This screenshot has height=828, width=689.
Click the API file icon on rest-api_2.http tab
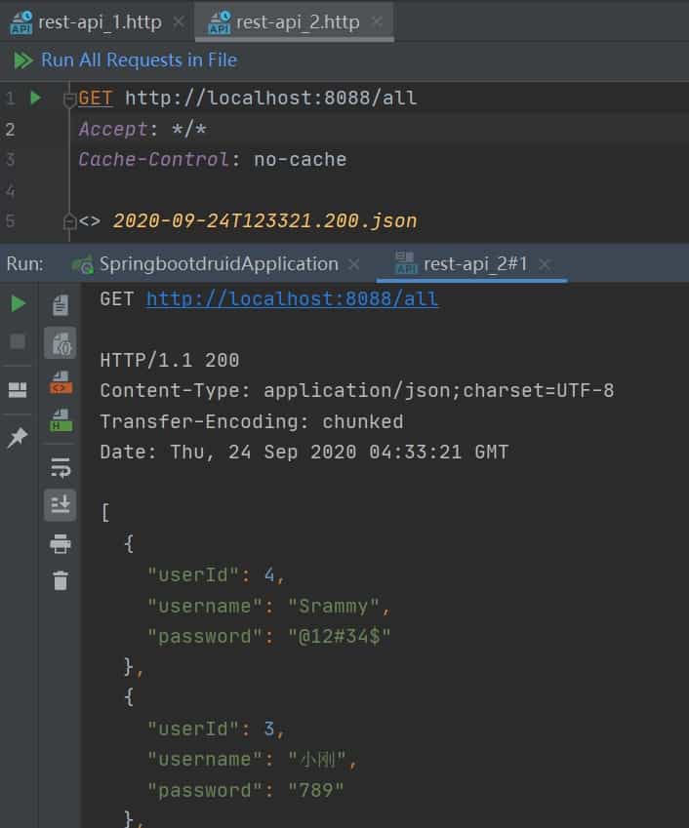(220, 22)
